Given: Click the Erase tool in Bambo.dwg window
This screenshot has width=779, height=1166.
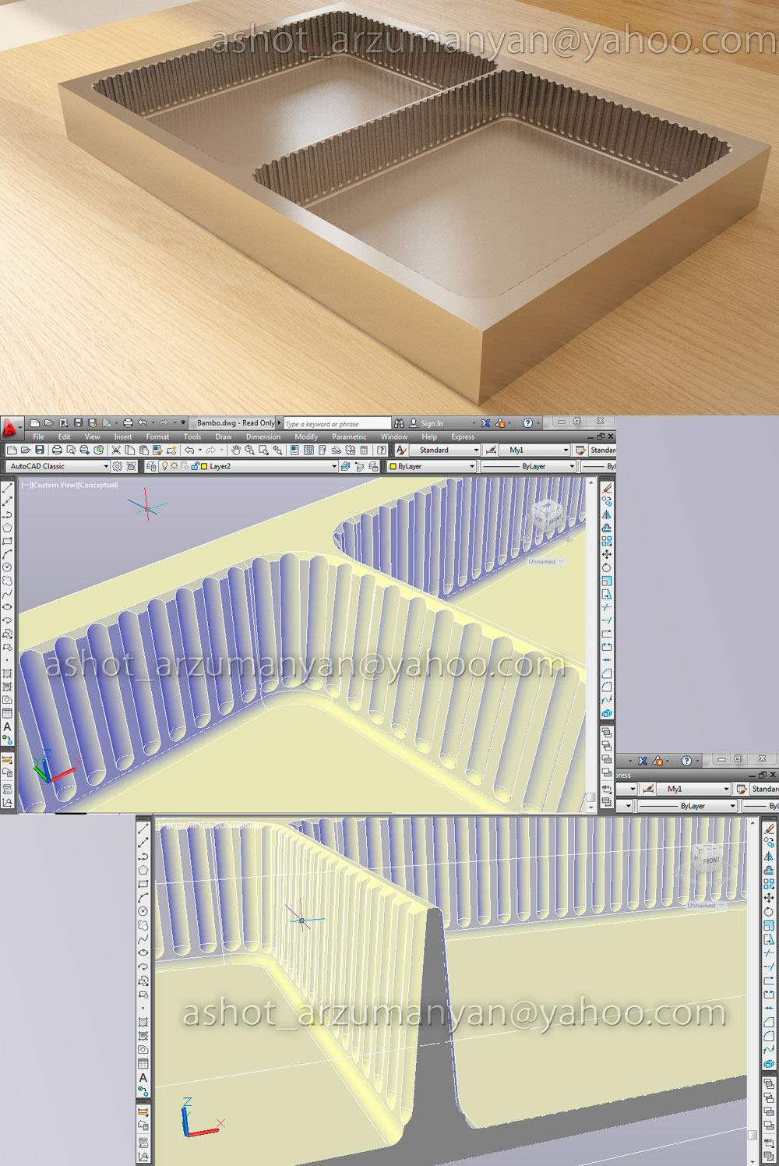Looking at the screenshot, I should pyautogui.click(x=607, y=488).
